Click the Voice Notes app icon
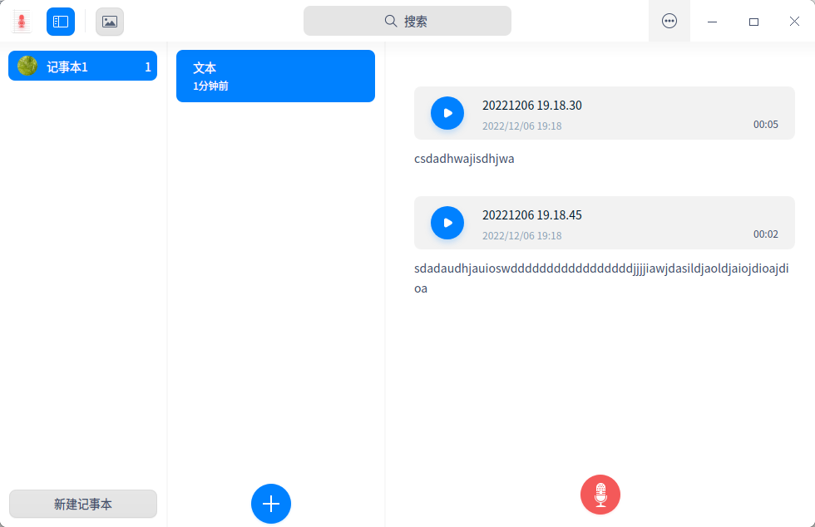815x527 pixels. coord(21,22)
